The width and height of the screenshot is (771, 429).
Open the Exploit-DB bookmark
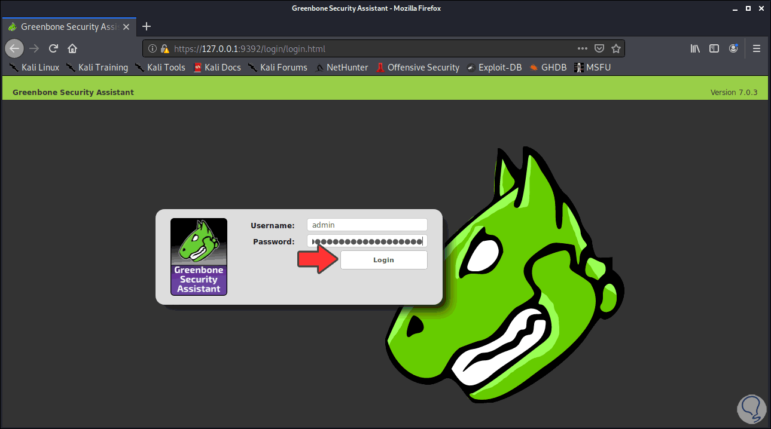pyautogui.click(x=494, y=68)
